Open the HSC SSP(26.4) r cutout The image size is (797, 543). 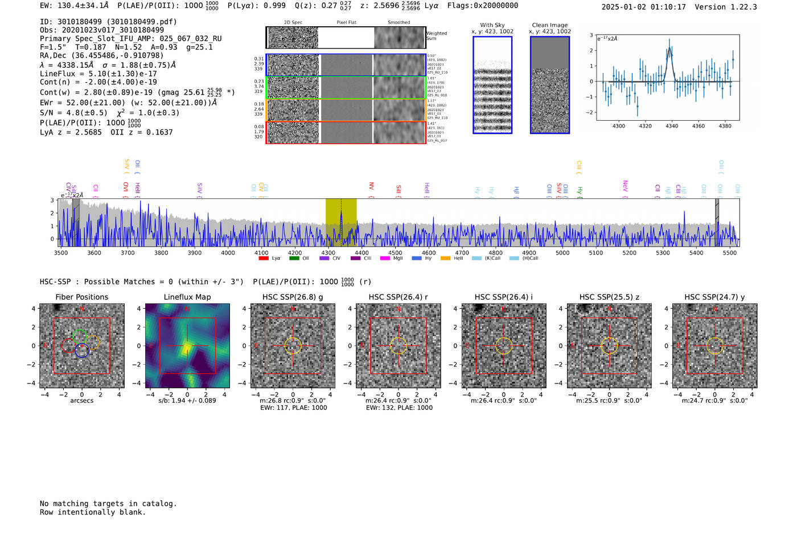(x=398, y=346)
